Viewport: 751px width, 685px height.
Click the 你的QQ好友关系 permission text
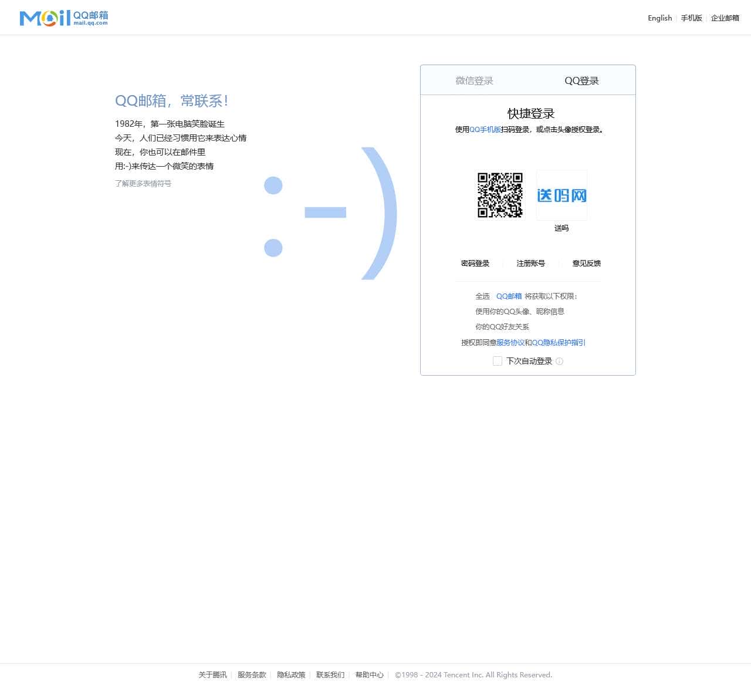[502, 326]
